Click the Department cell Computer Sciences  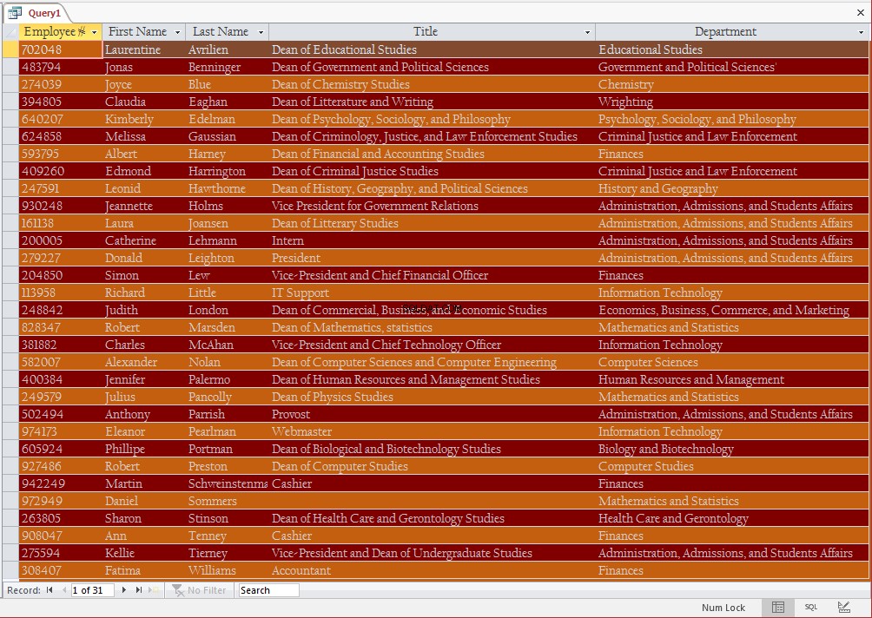coord(732,362)
